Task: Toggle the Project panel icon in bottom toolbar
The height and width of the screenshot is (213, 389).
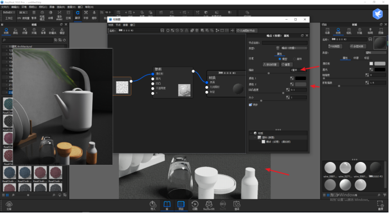Action: 181,205
